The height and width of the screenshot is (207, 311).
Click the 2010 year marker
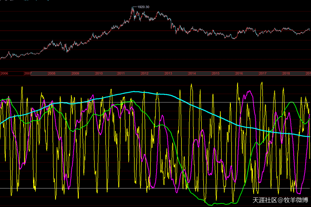[x=99, y=74]
